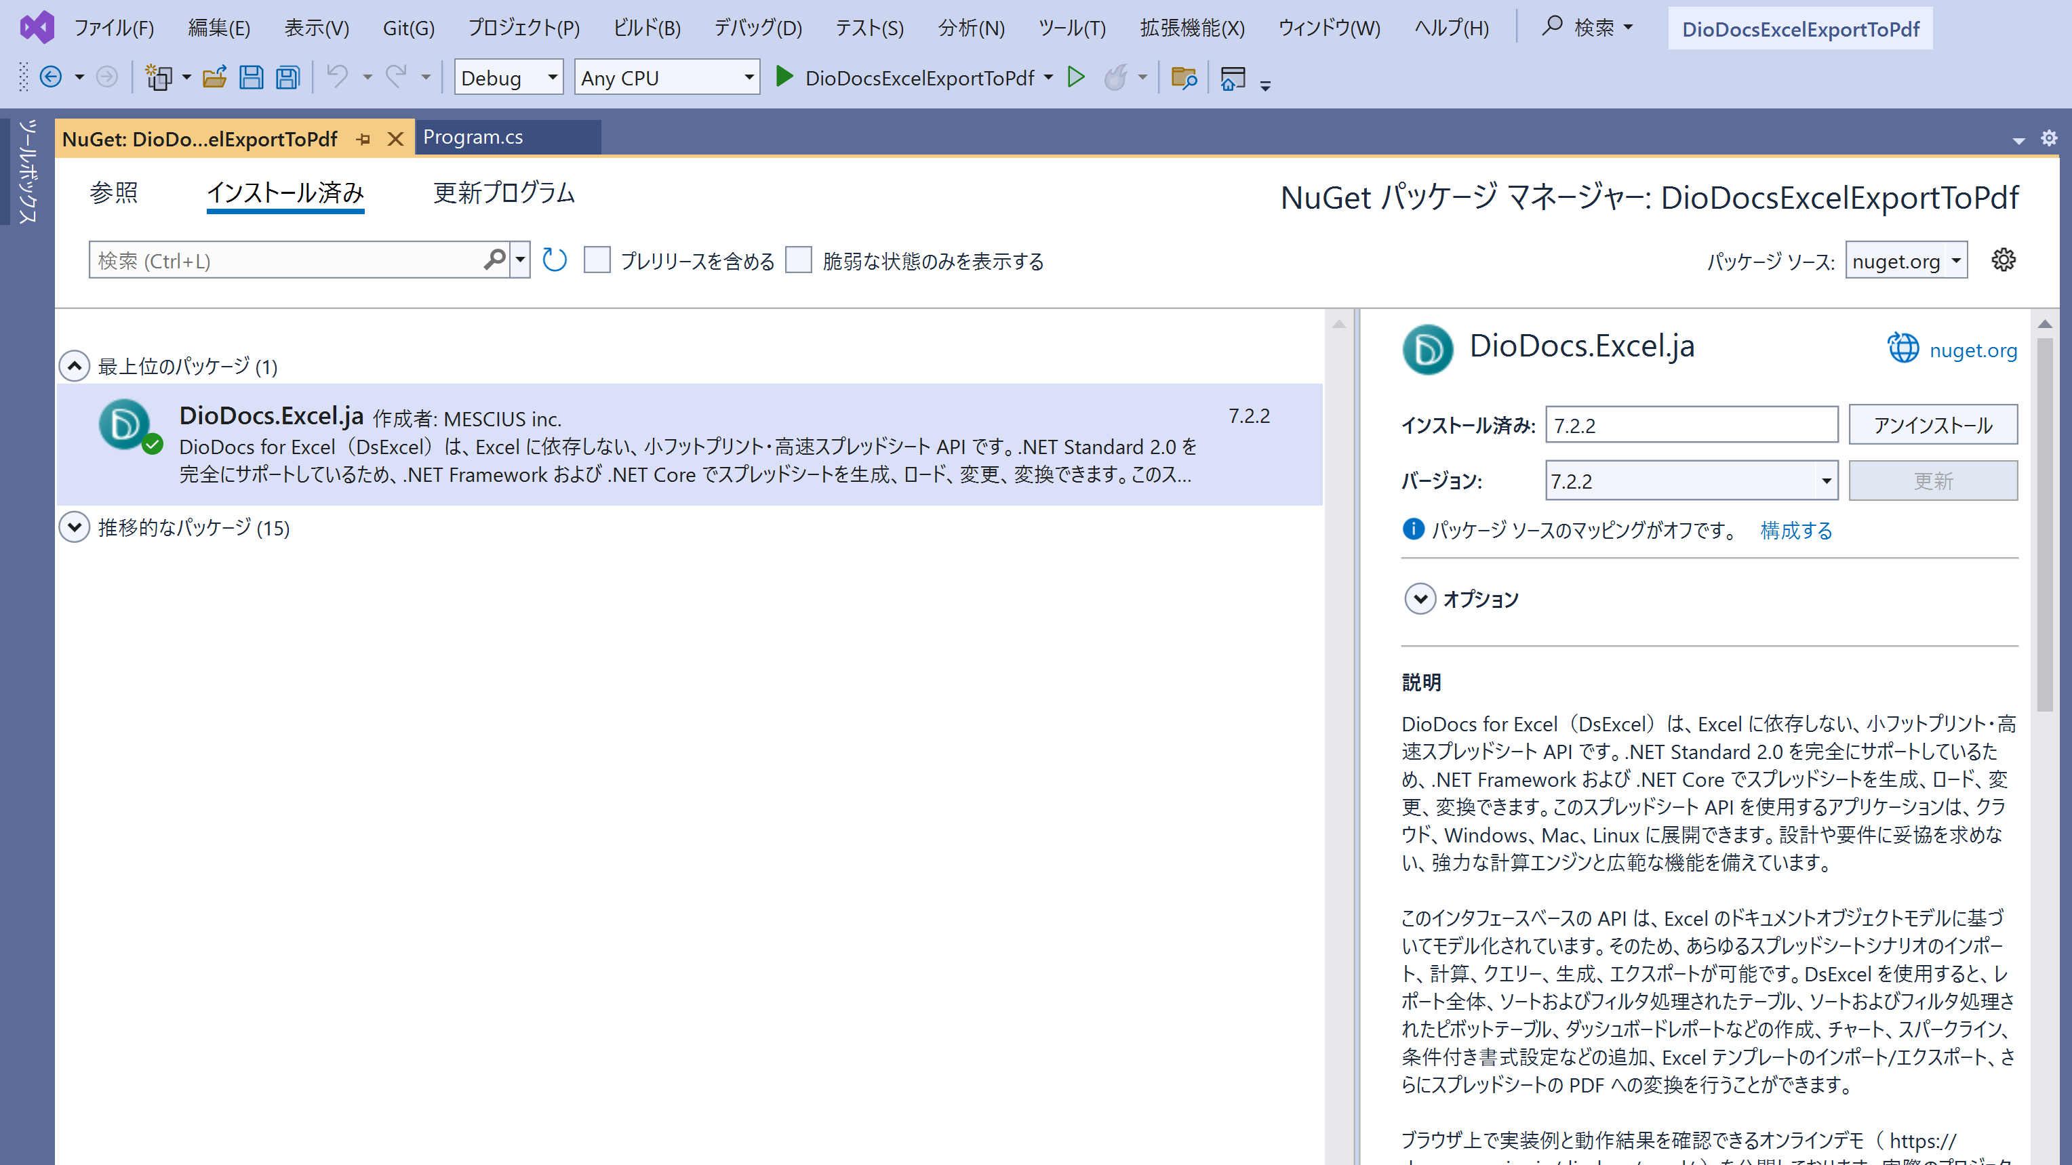Viewport: 2072px width, 1165px height.
Task: Enable include prerelease checkbox
Action: pos(597,260)
